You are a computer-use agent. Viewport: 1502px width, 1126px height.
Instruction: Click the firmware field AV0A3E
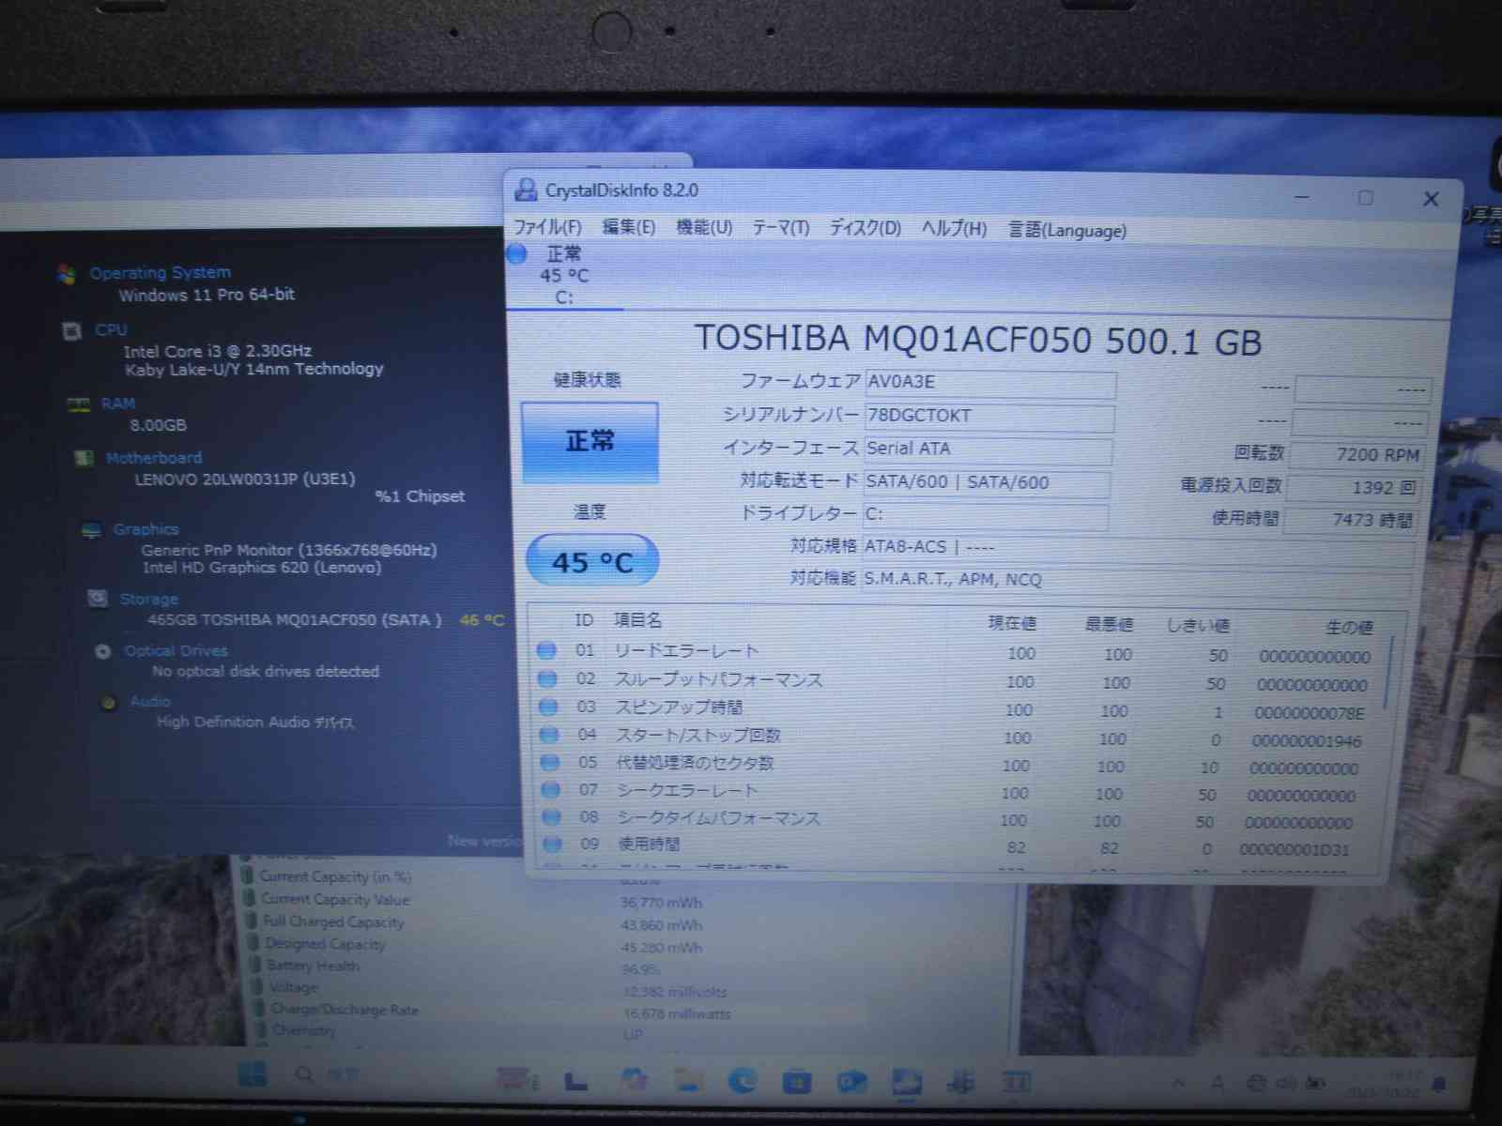[989, 382]
